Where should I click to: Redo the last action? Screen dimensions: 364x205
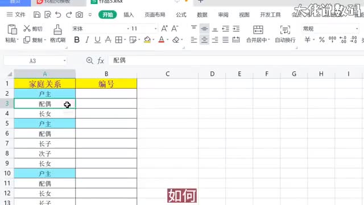pyautogui.click(x=69, y=15)
